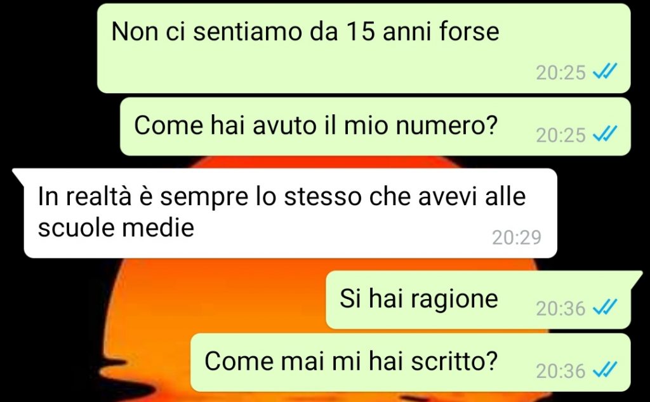Click the 20:29 timestamp on received message
650x402 pixels.
517,238
